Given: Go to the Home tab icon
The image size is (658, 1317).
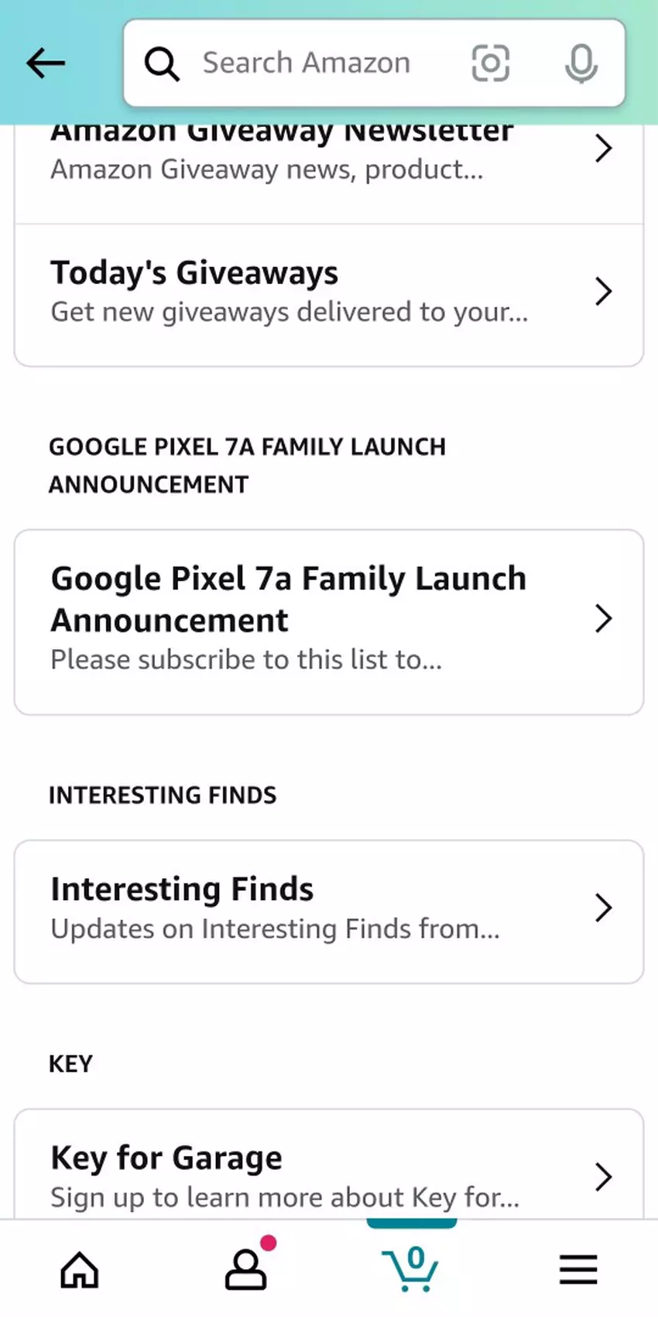Looking at the screenshot, I should (80, 1270).
